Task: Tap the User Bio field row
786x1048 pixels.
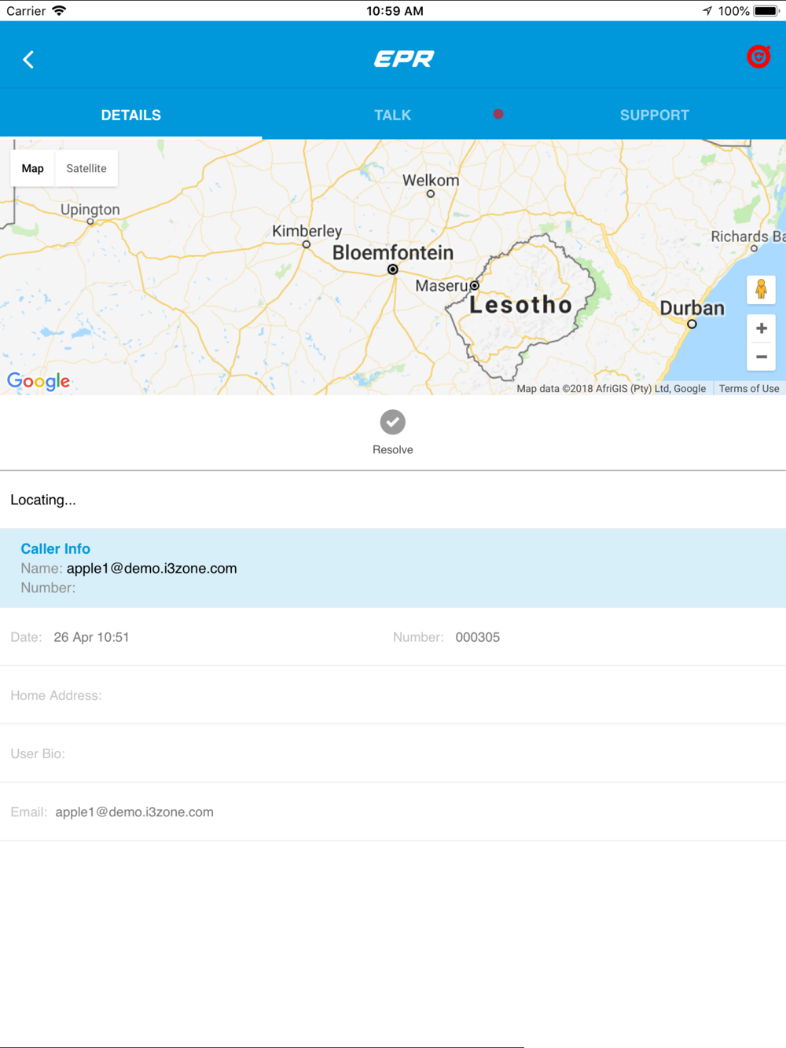Action: click(393, 753)
